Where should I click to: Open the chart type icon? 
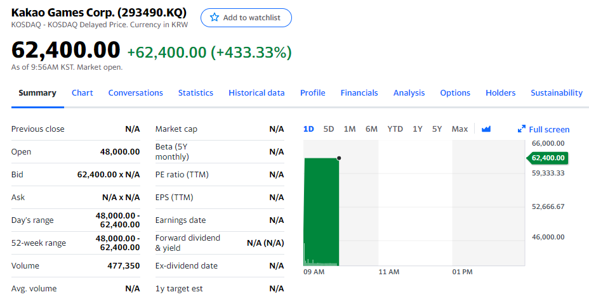[x=486, y=129]
